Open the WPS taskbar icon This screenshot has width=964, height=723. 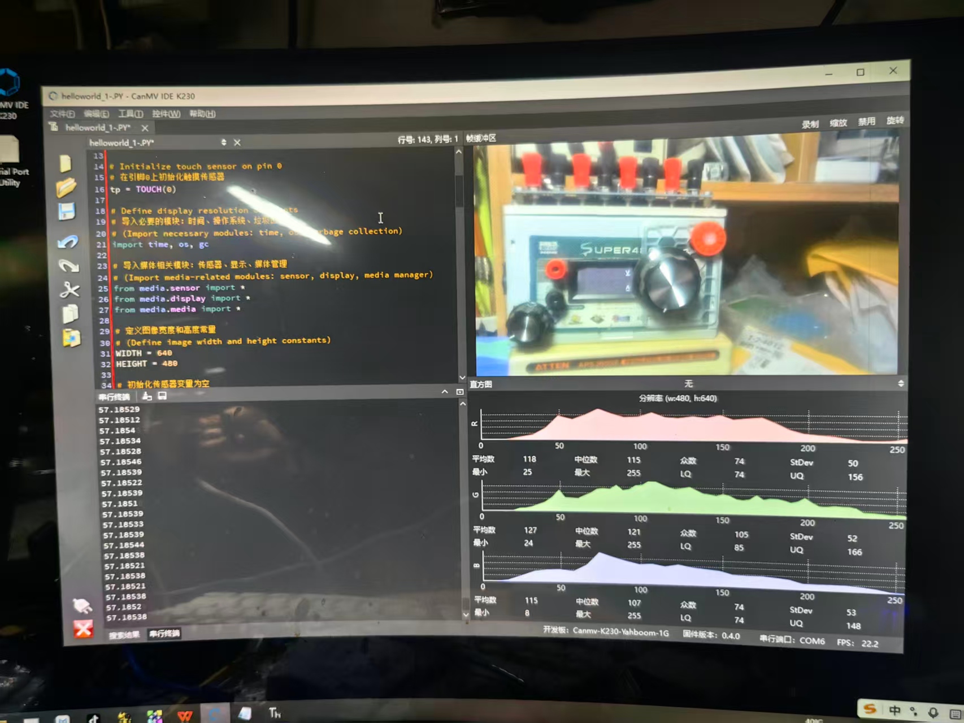pos(185,716)
